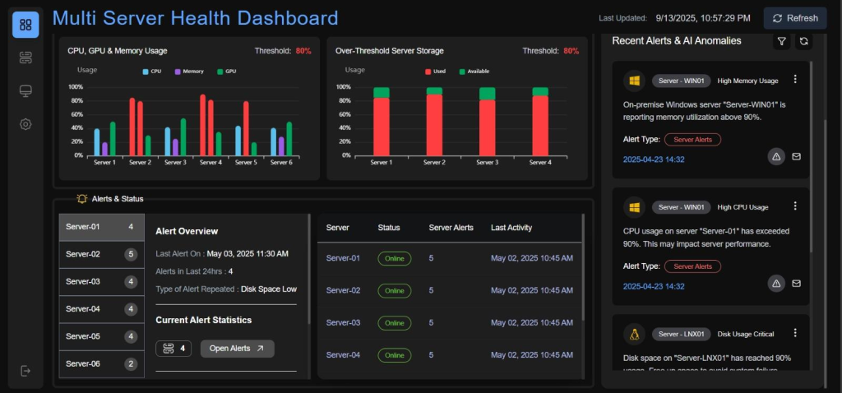The height and width of the screenshot is (393, 842).
Task: Click the mail icon on High CPU Usage alert
Action: pyautogui.click(x=796, y=283)
